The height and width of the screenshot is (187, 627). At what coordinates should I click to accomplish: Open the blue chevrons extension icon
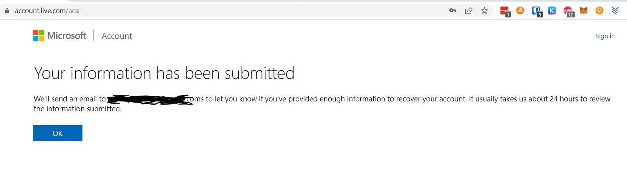click(x=615, y=11)
